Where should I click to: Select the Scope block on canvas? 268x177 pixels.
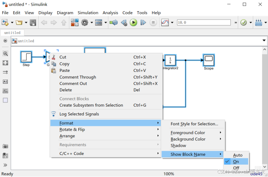click(x=208, y=60)
